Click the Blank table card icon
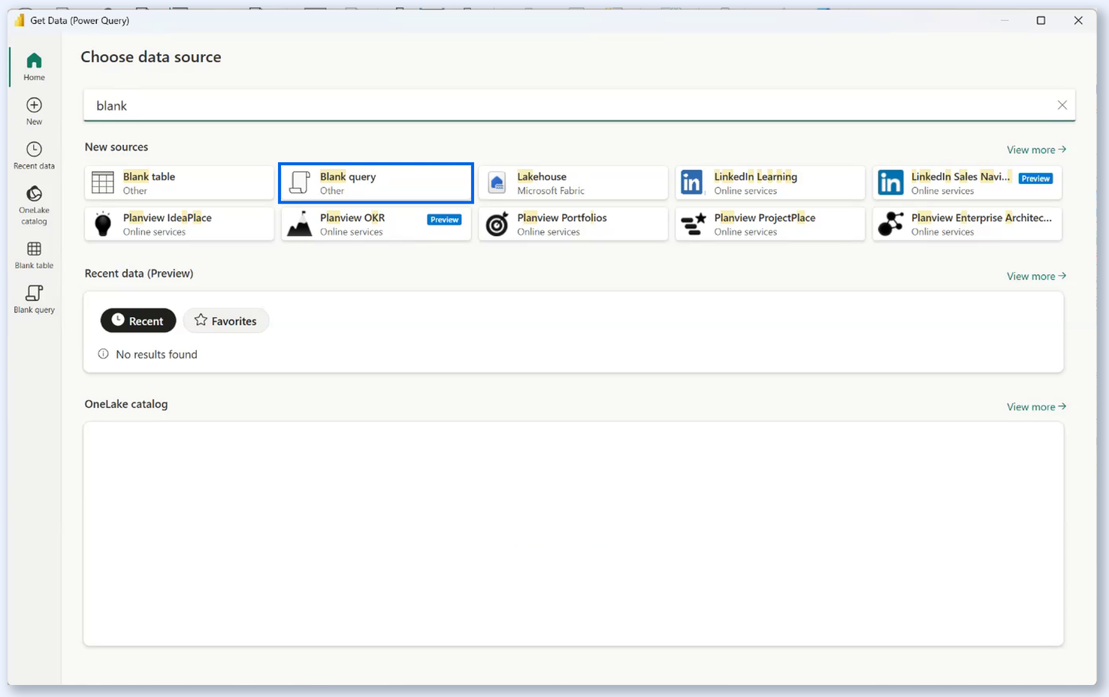 pos(103,183)
